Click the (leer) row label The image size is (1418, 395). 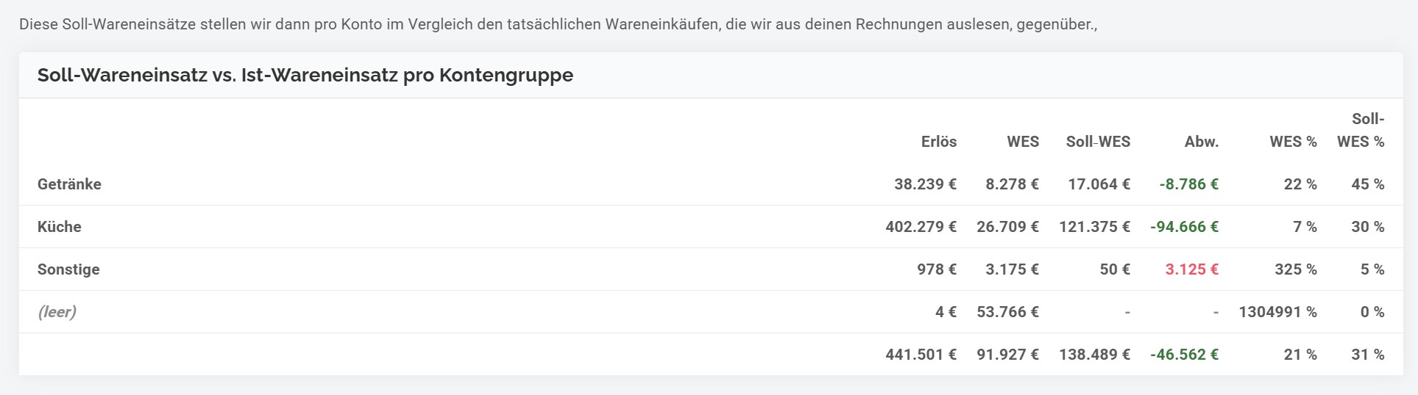[57, 312]
